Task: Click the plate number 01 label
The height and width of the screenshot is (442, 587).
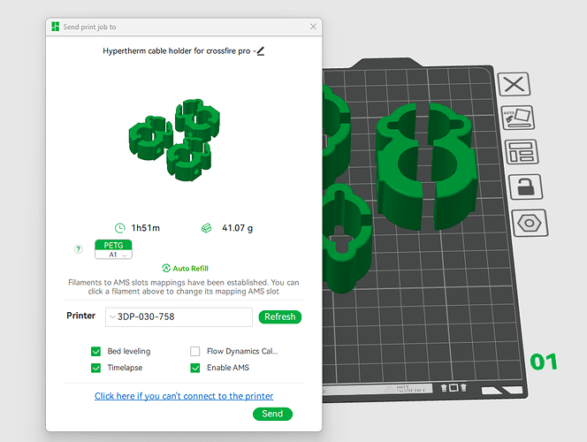Action: (x=544, y=362)
